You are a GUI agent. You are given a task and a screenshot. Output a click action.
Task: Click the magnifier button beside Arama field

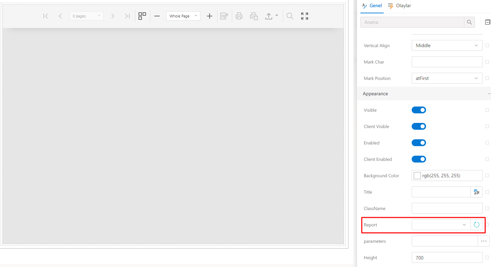[x=469, y=22]
